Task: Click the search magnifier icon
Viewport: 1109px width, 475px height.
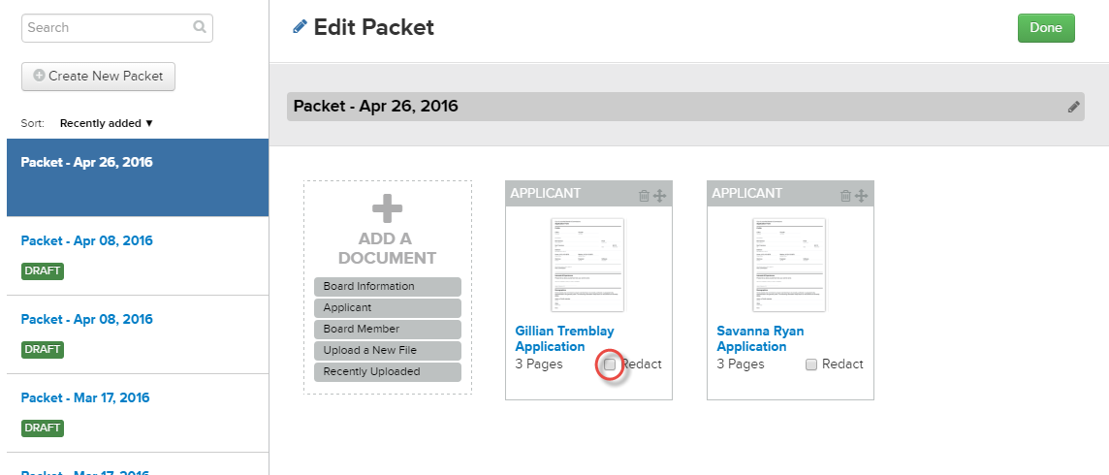Action: (x=200, y=28)
